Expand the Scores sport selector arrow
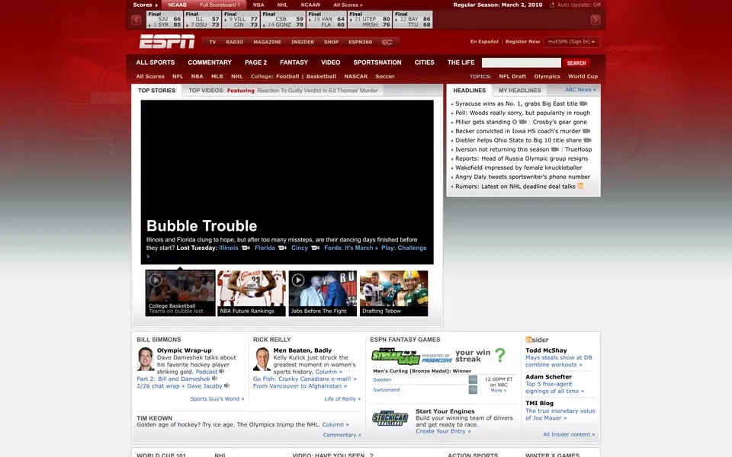 (x=156, y=5)
